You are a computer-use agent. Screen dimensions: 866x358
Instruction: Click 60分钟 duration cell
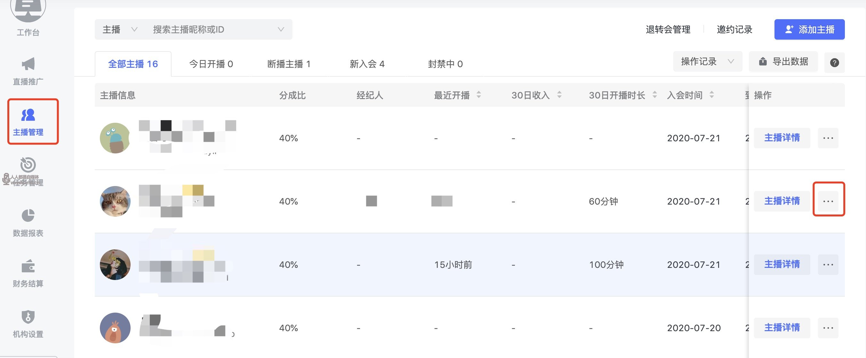pyautogui.click(x=603, y=201)
